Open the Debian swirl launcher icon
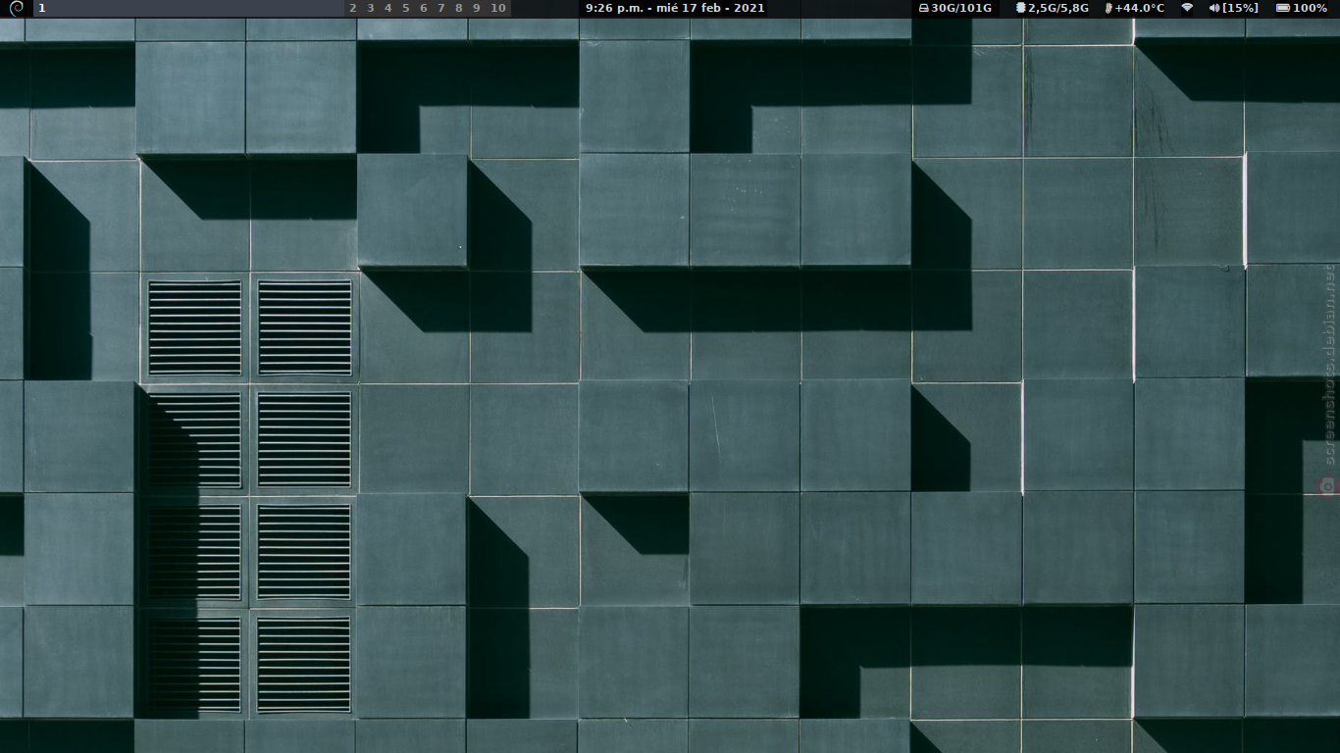Image resolution: width=1340 pixels, height=753 pixels. pyautogui.click(x=16, y=8)
